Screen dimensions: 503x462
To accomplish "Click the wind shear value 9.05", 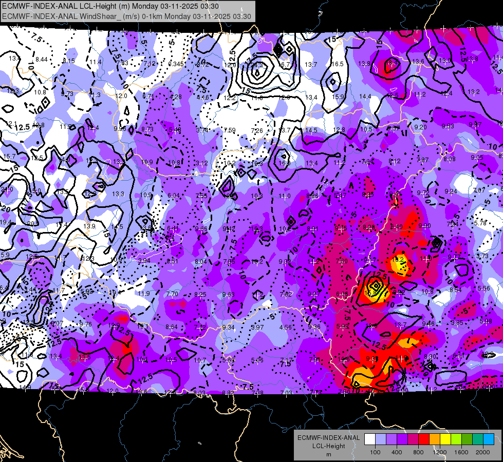I will (477, 158).
